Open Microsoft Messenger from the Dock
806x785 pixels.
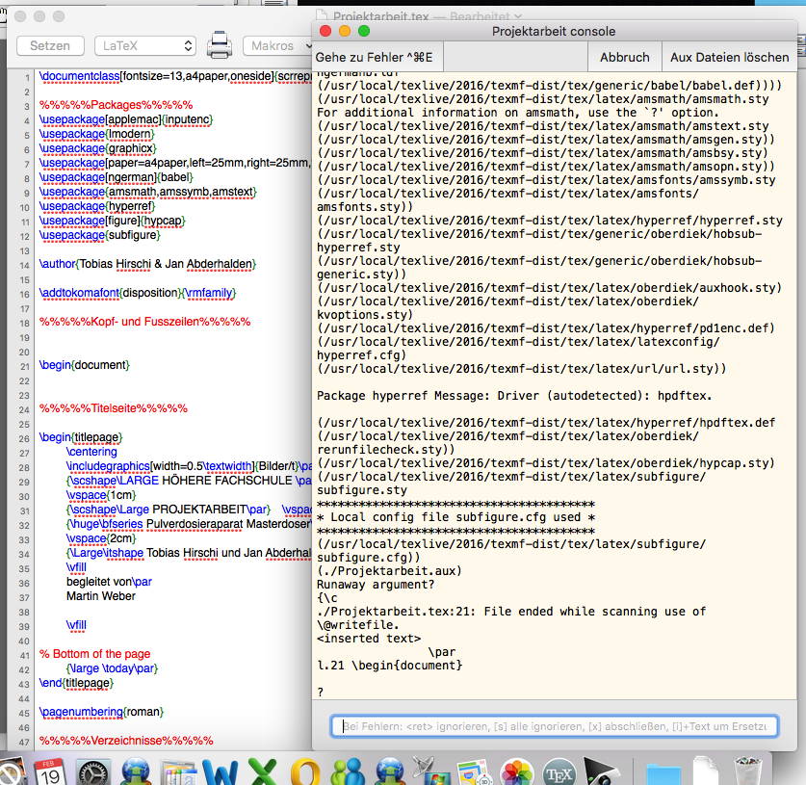(x=348, y=772)
